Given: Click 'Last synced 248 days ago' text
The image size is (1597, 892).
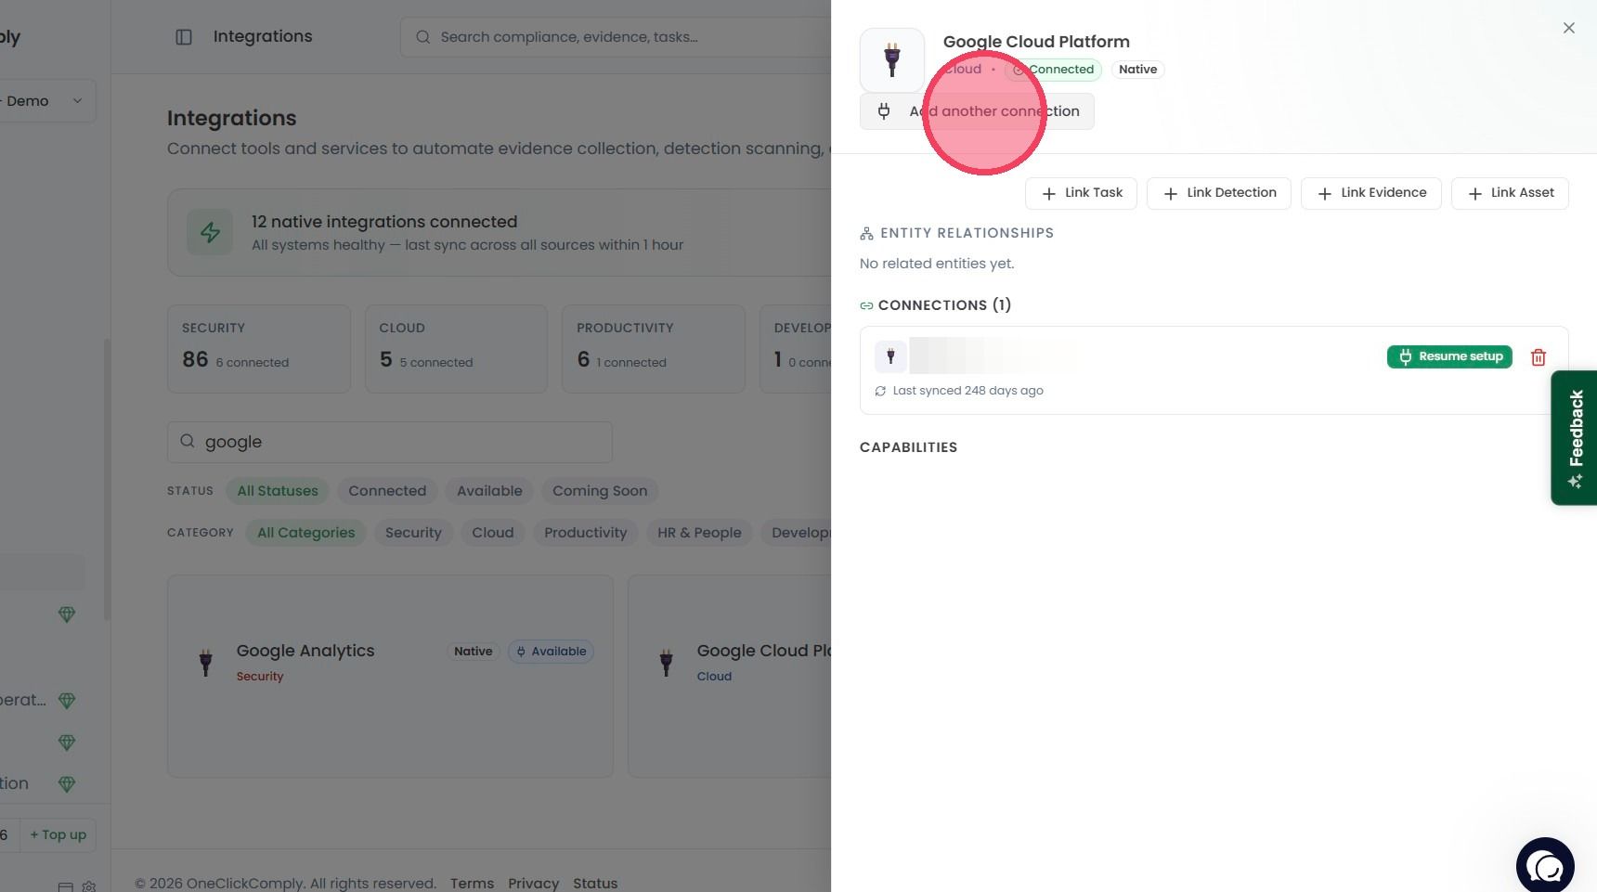Looking at the screenshot, I should click(x=967, y=391).
